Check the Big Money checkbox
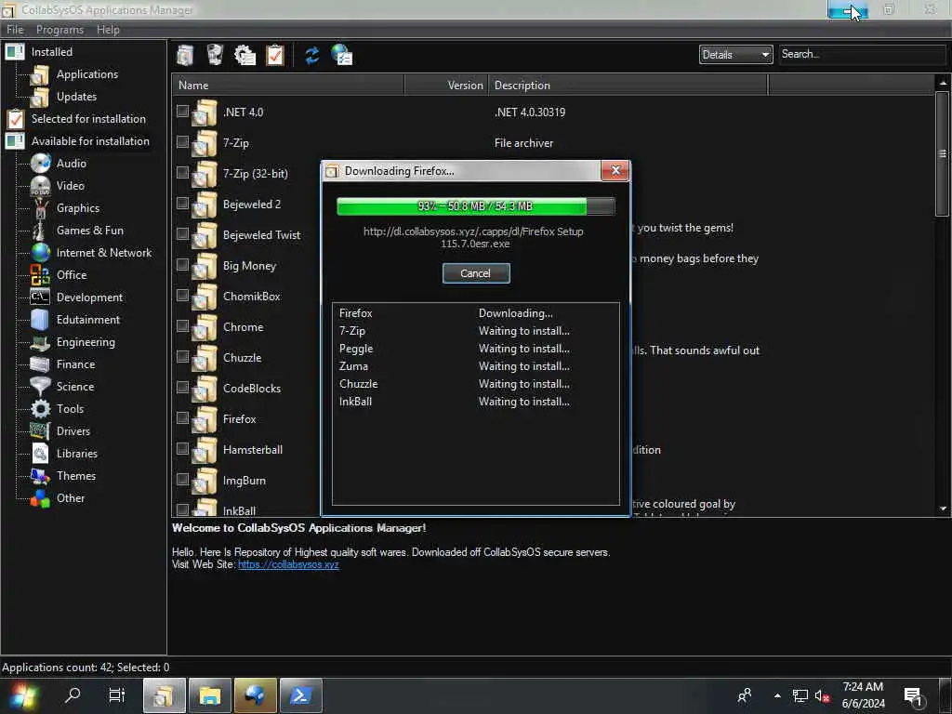The height and width of the screenshot is (714, 952). (182, 265)
